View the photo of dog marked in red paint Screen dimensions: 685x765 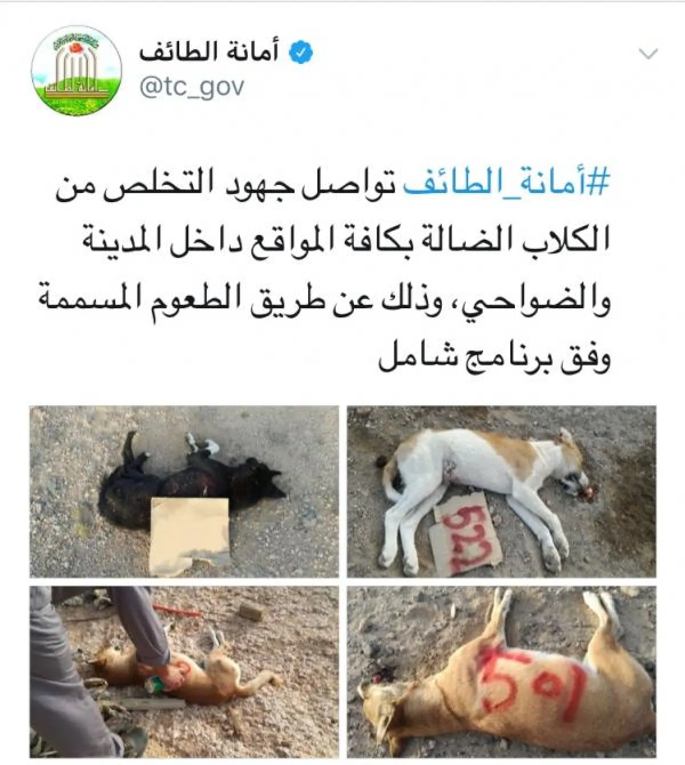[502, 672]
